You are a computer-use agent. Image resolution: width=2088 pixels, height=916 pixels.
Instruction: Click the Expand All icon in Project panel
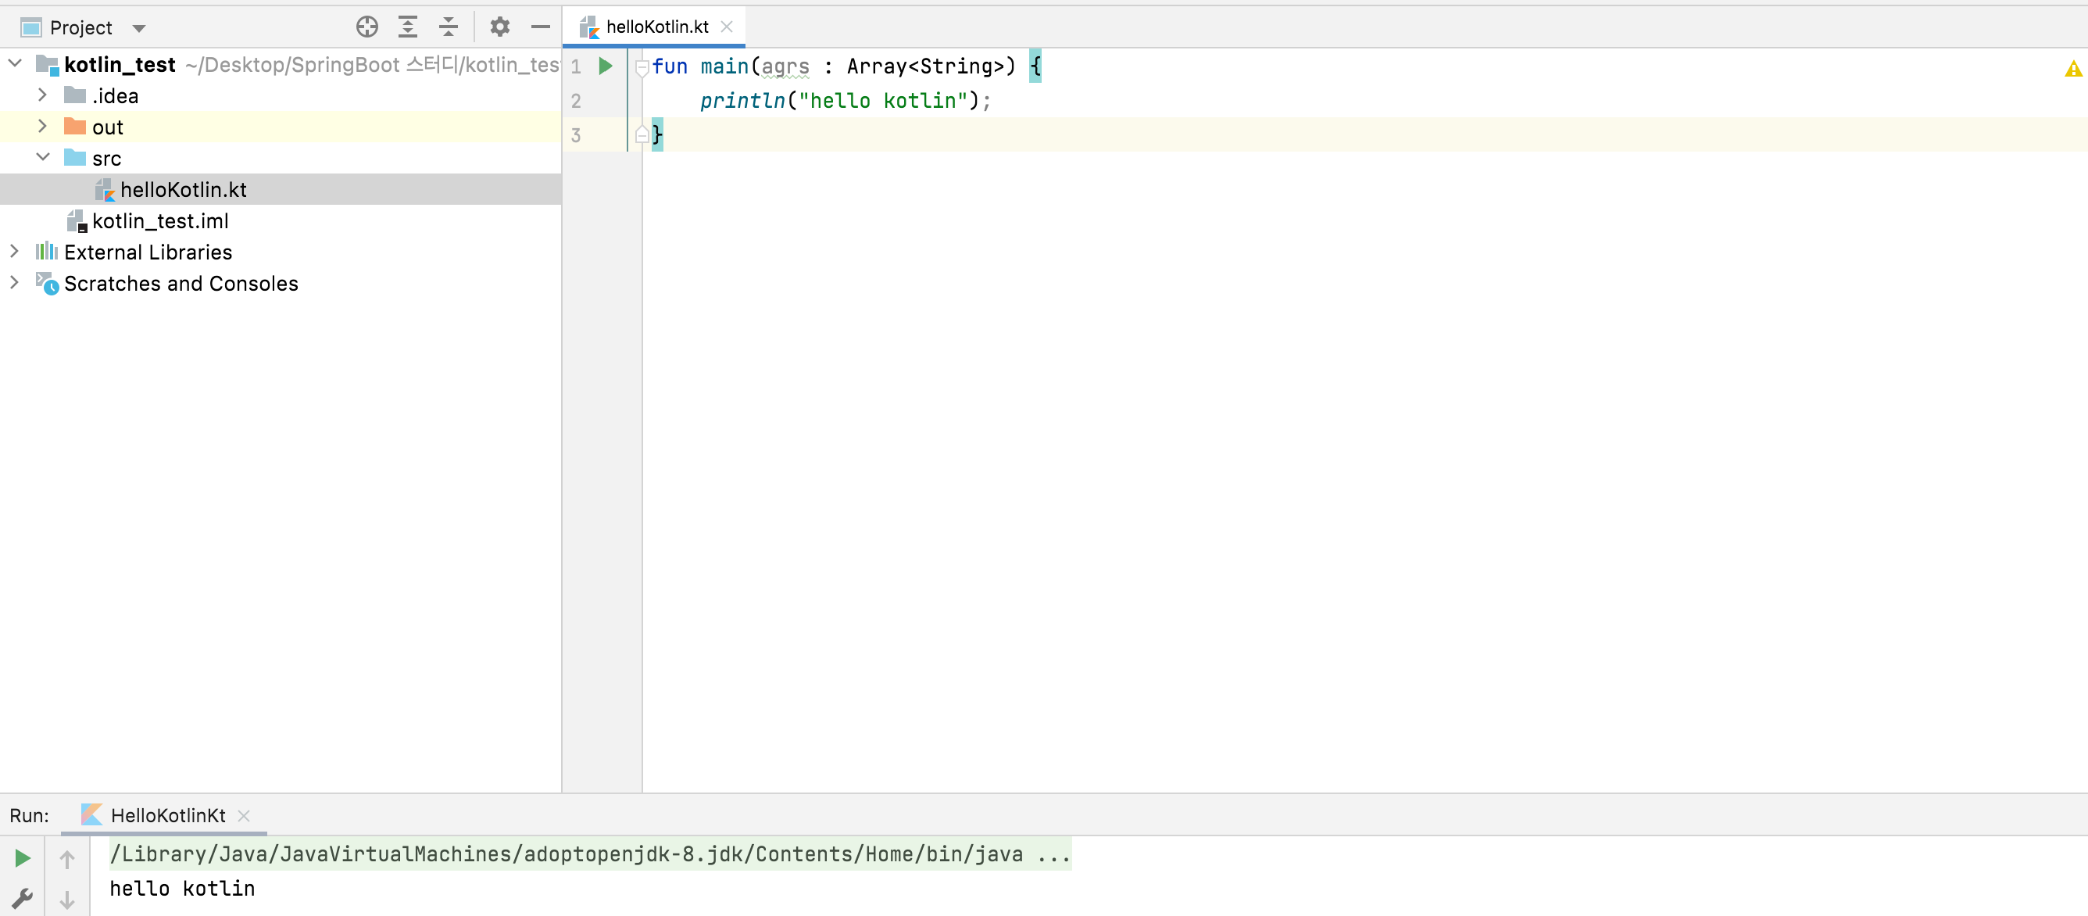(x=408, y=27)
